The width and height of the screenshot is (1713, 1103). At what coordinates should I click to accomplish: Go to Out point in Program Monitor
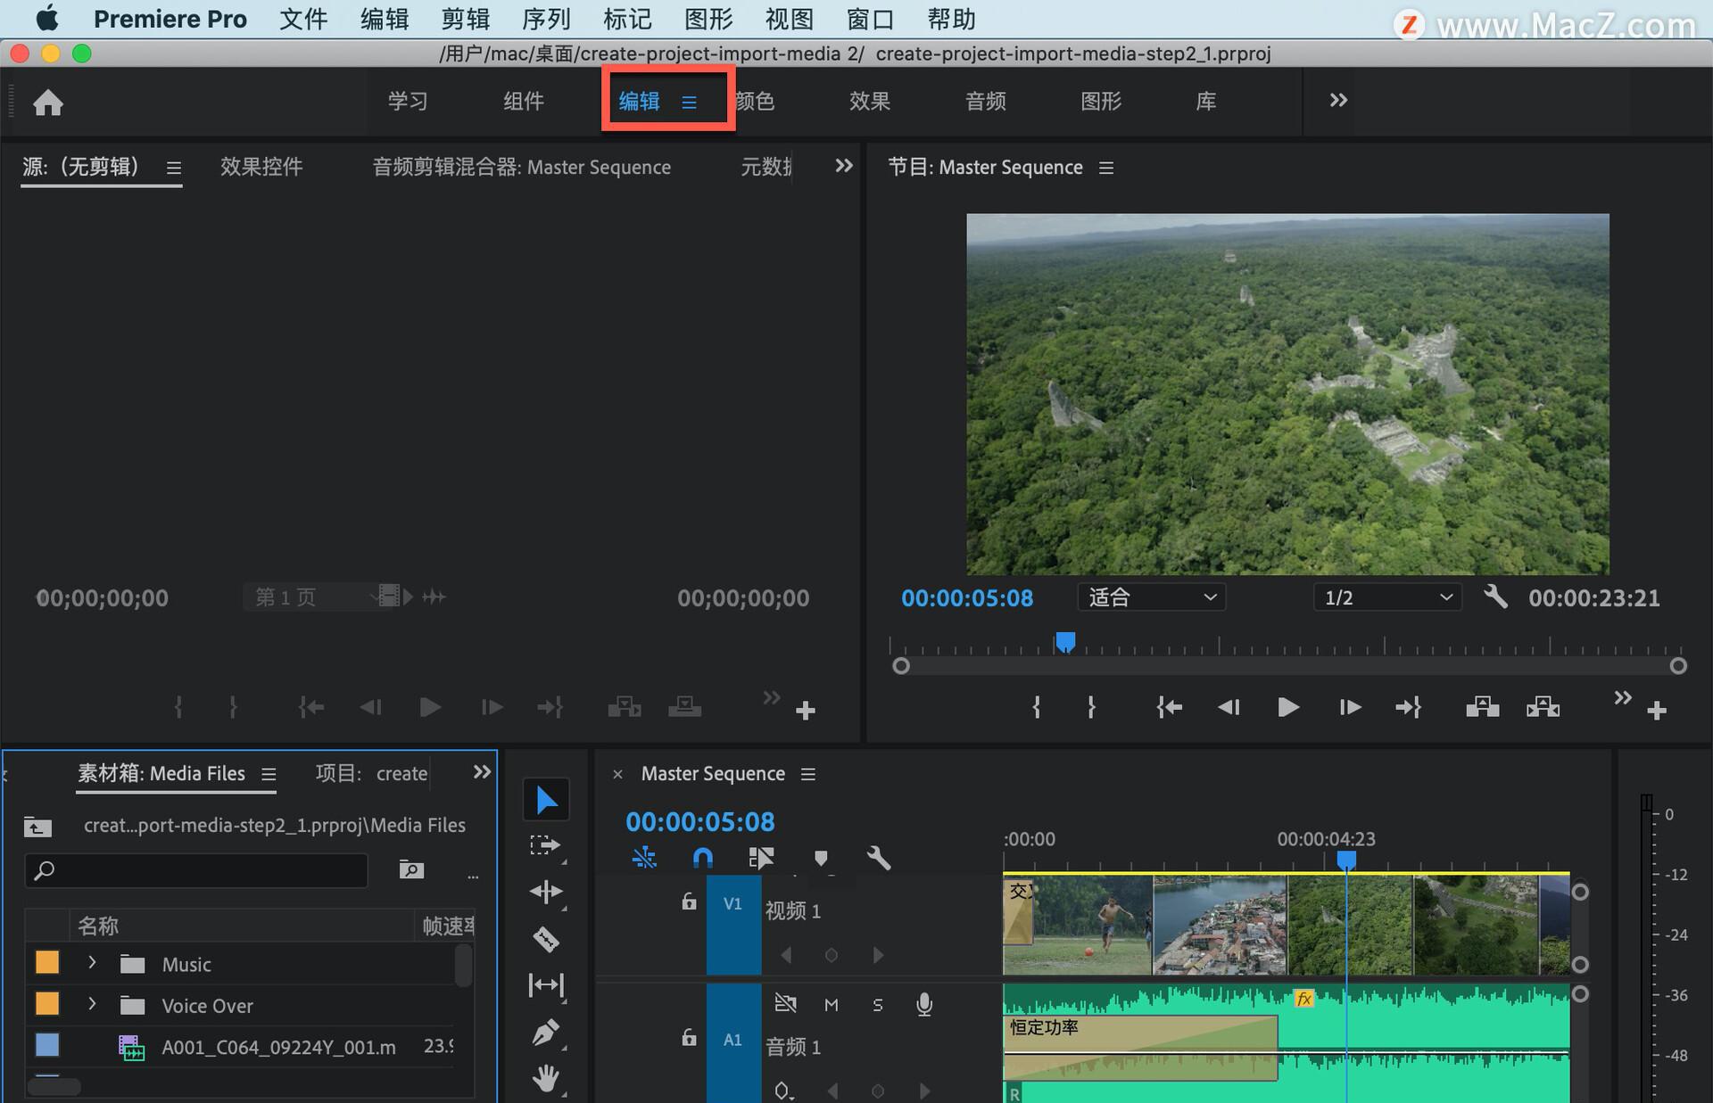(x=1409, y=707)
